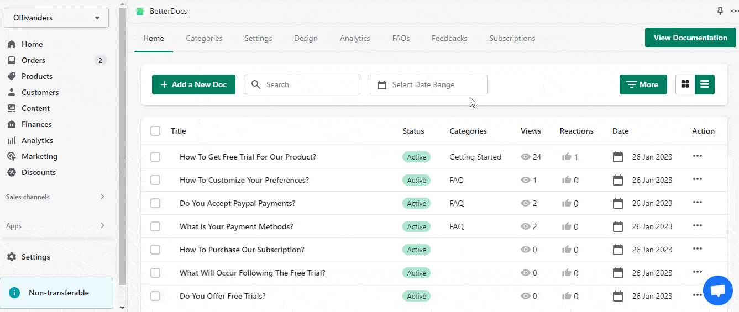Check the Do You Offer Free Trials row
Image resolution: width=739 pixels, height=312 pixels.
click(155, 296)
